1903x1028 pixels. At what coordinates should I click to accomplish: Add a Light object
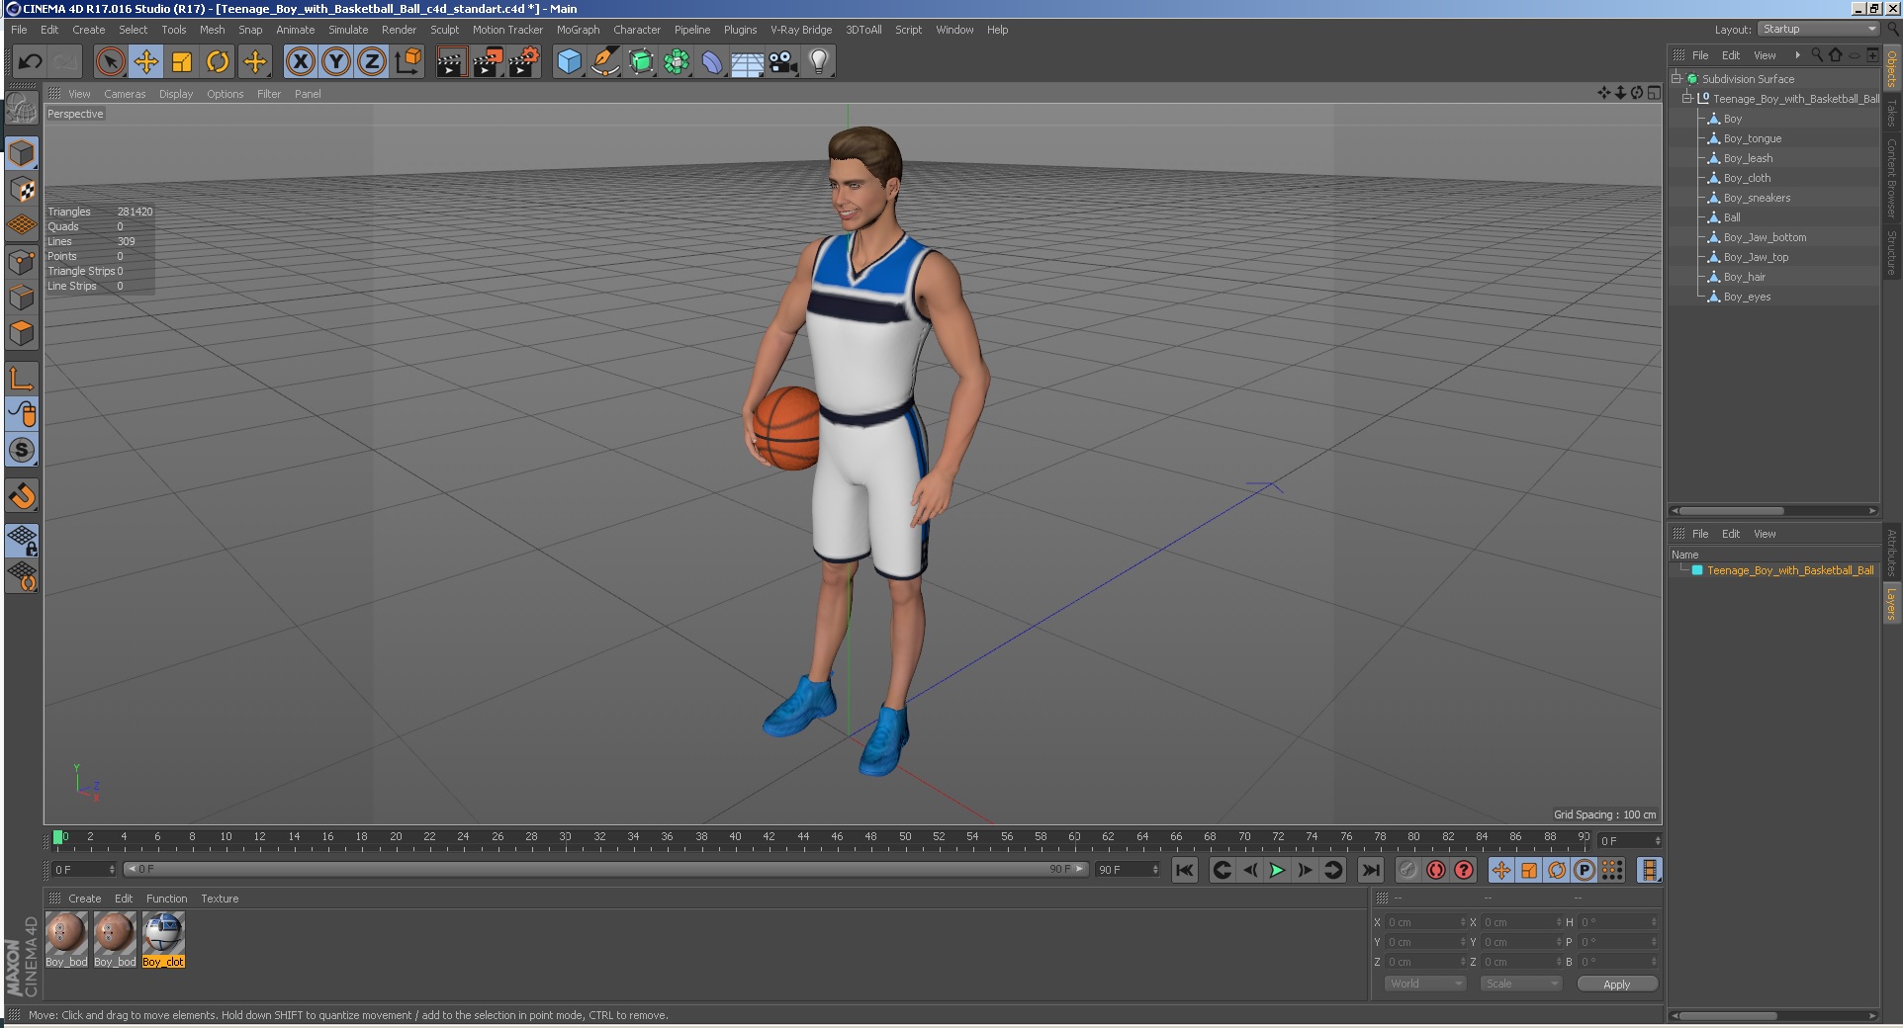coord(819,61)
